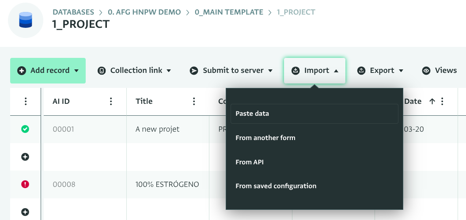Expand the Export dropdown
Screen dimensions: 466x220
click(401, 71)
